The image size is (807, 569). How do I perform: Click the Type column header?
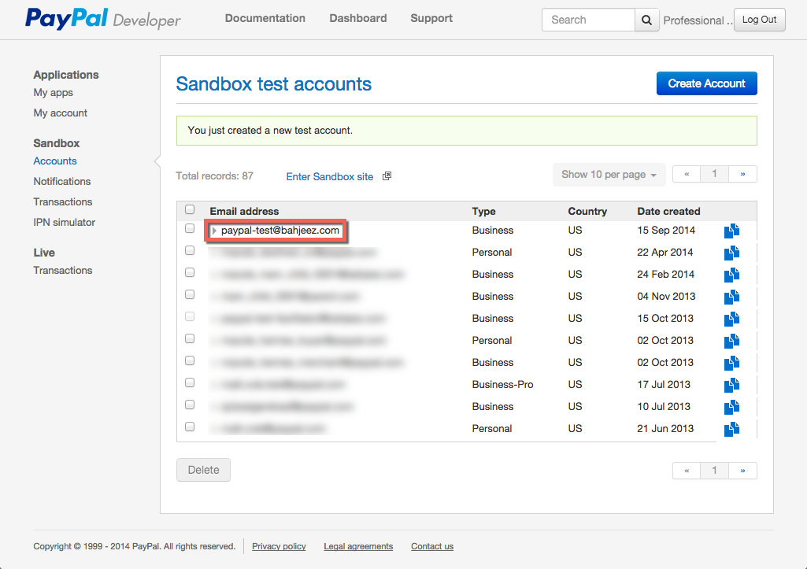point(483,211)
